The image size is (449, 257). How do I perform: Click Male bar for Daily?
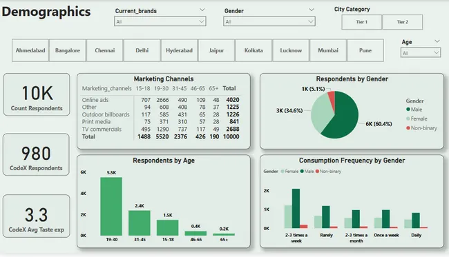click(x=416, y=220)
